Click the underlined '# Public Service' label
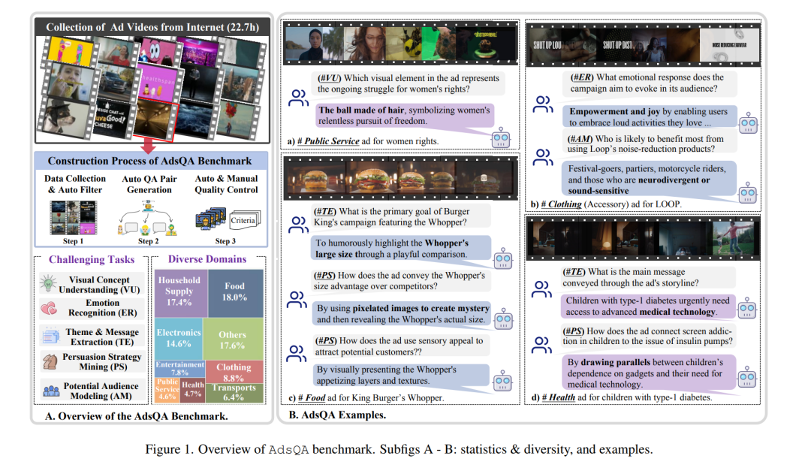 click(x=328, y=141)
